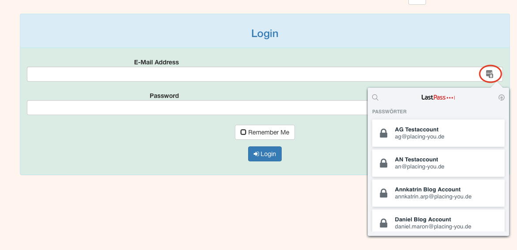Image resolution: width=517 pixels, height=250 pixels.
Task: Click the generate password icon in LastPass popup
Action: [501, 97]
